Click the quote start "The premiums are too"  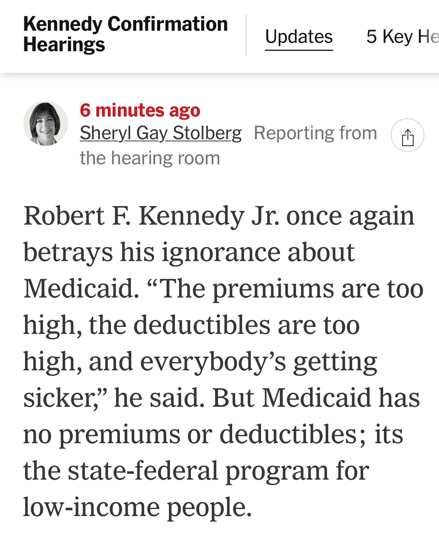click(x=292, y=289)
